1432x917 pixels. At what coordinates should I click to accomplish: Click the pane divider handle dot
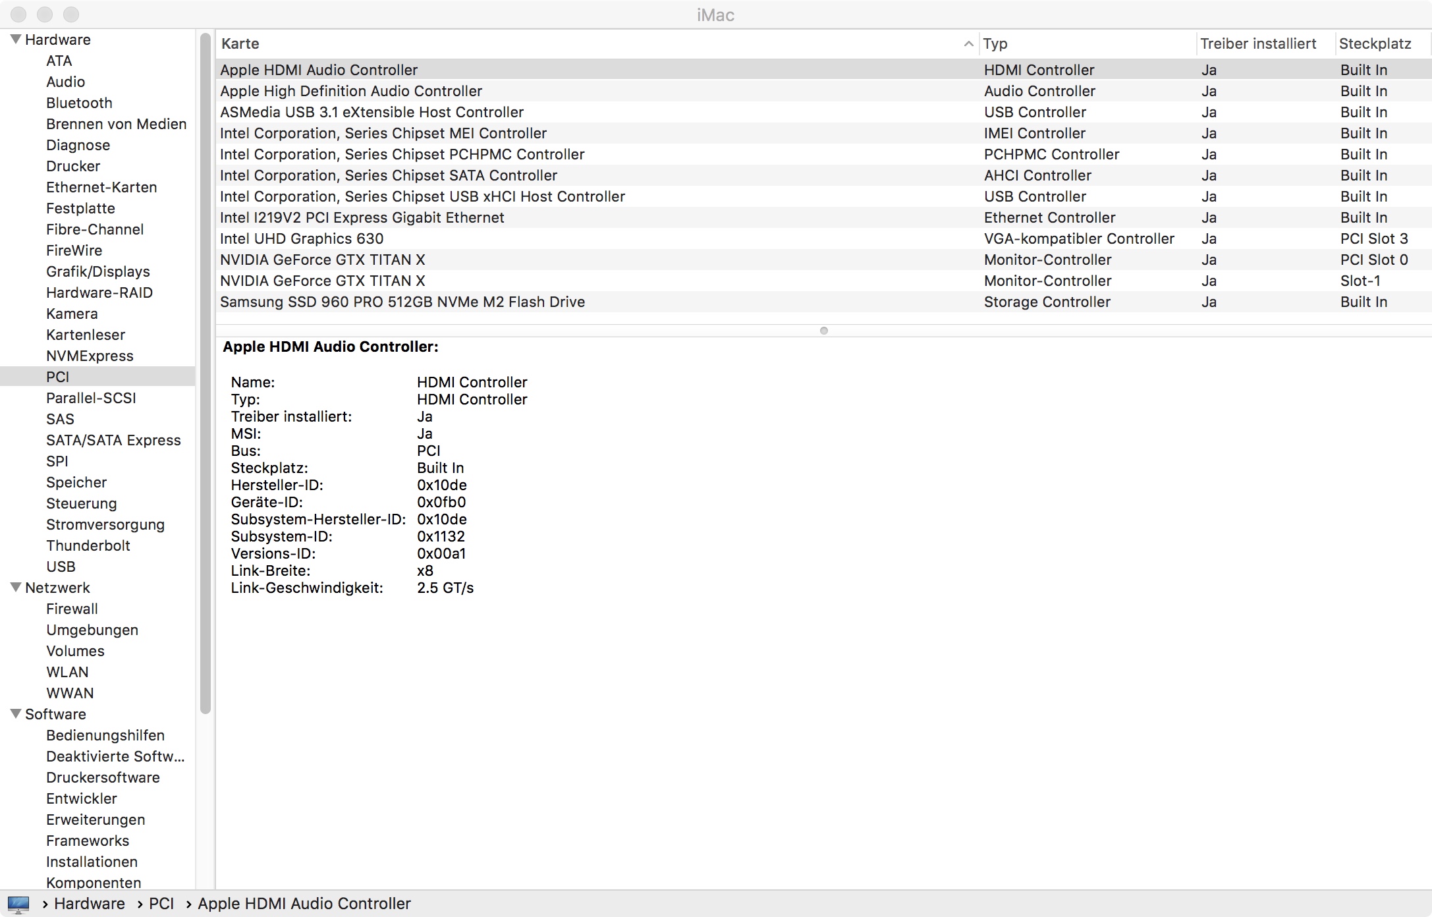click(x=823, y=331)
